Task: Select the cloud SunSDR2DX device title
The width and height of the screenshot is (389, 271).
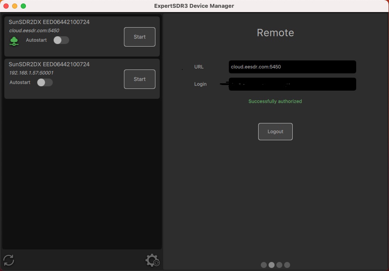Action: [x=49, y=22]
